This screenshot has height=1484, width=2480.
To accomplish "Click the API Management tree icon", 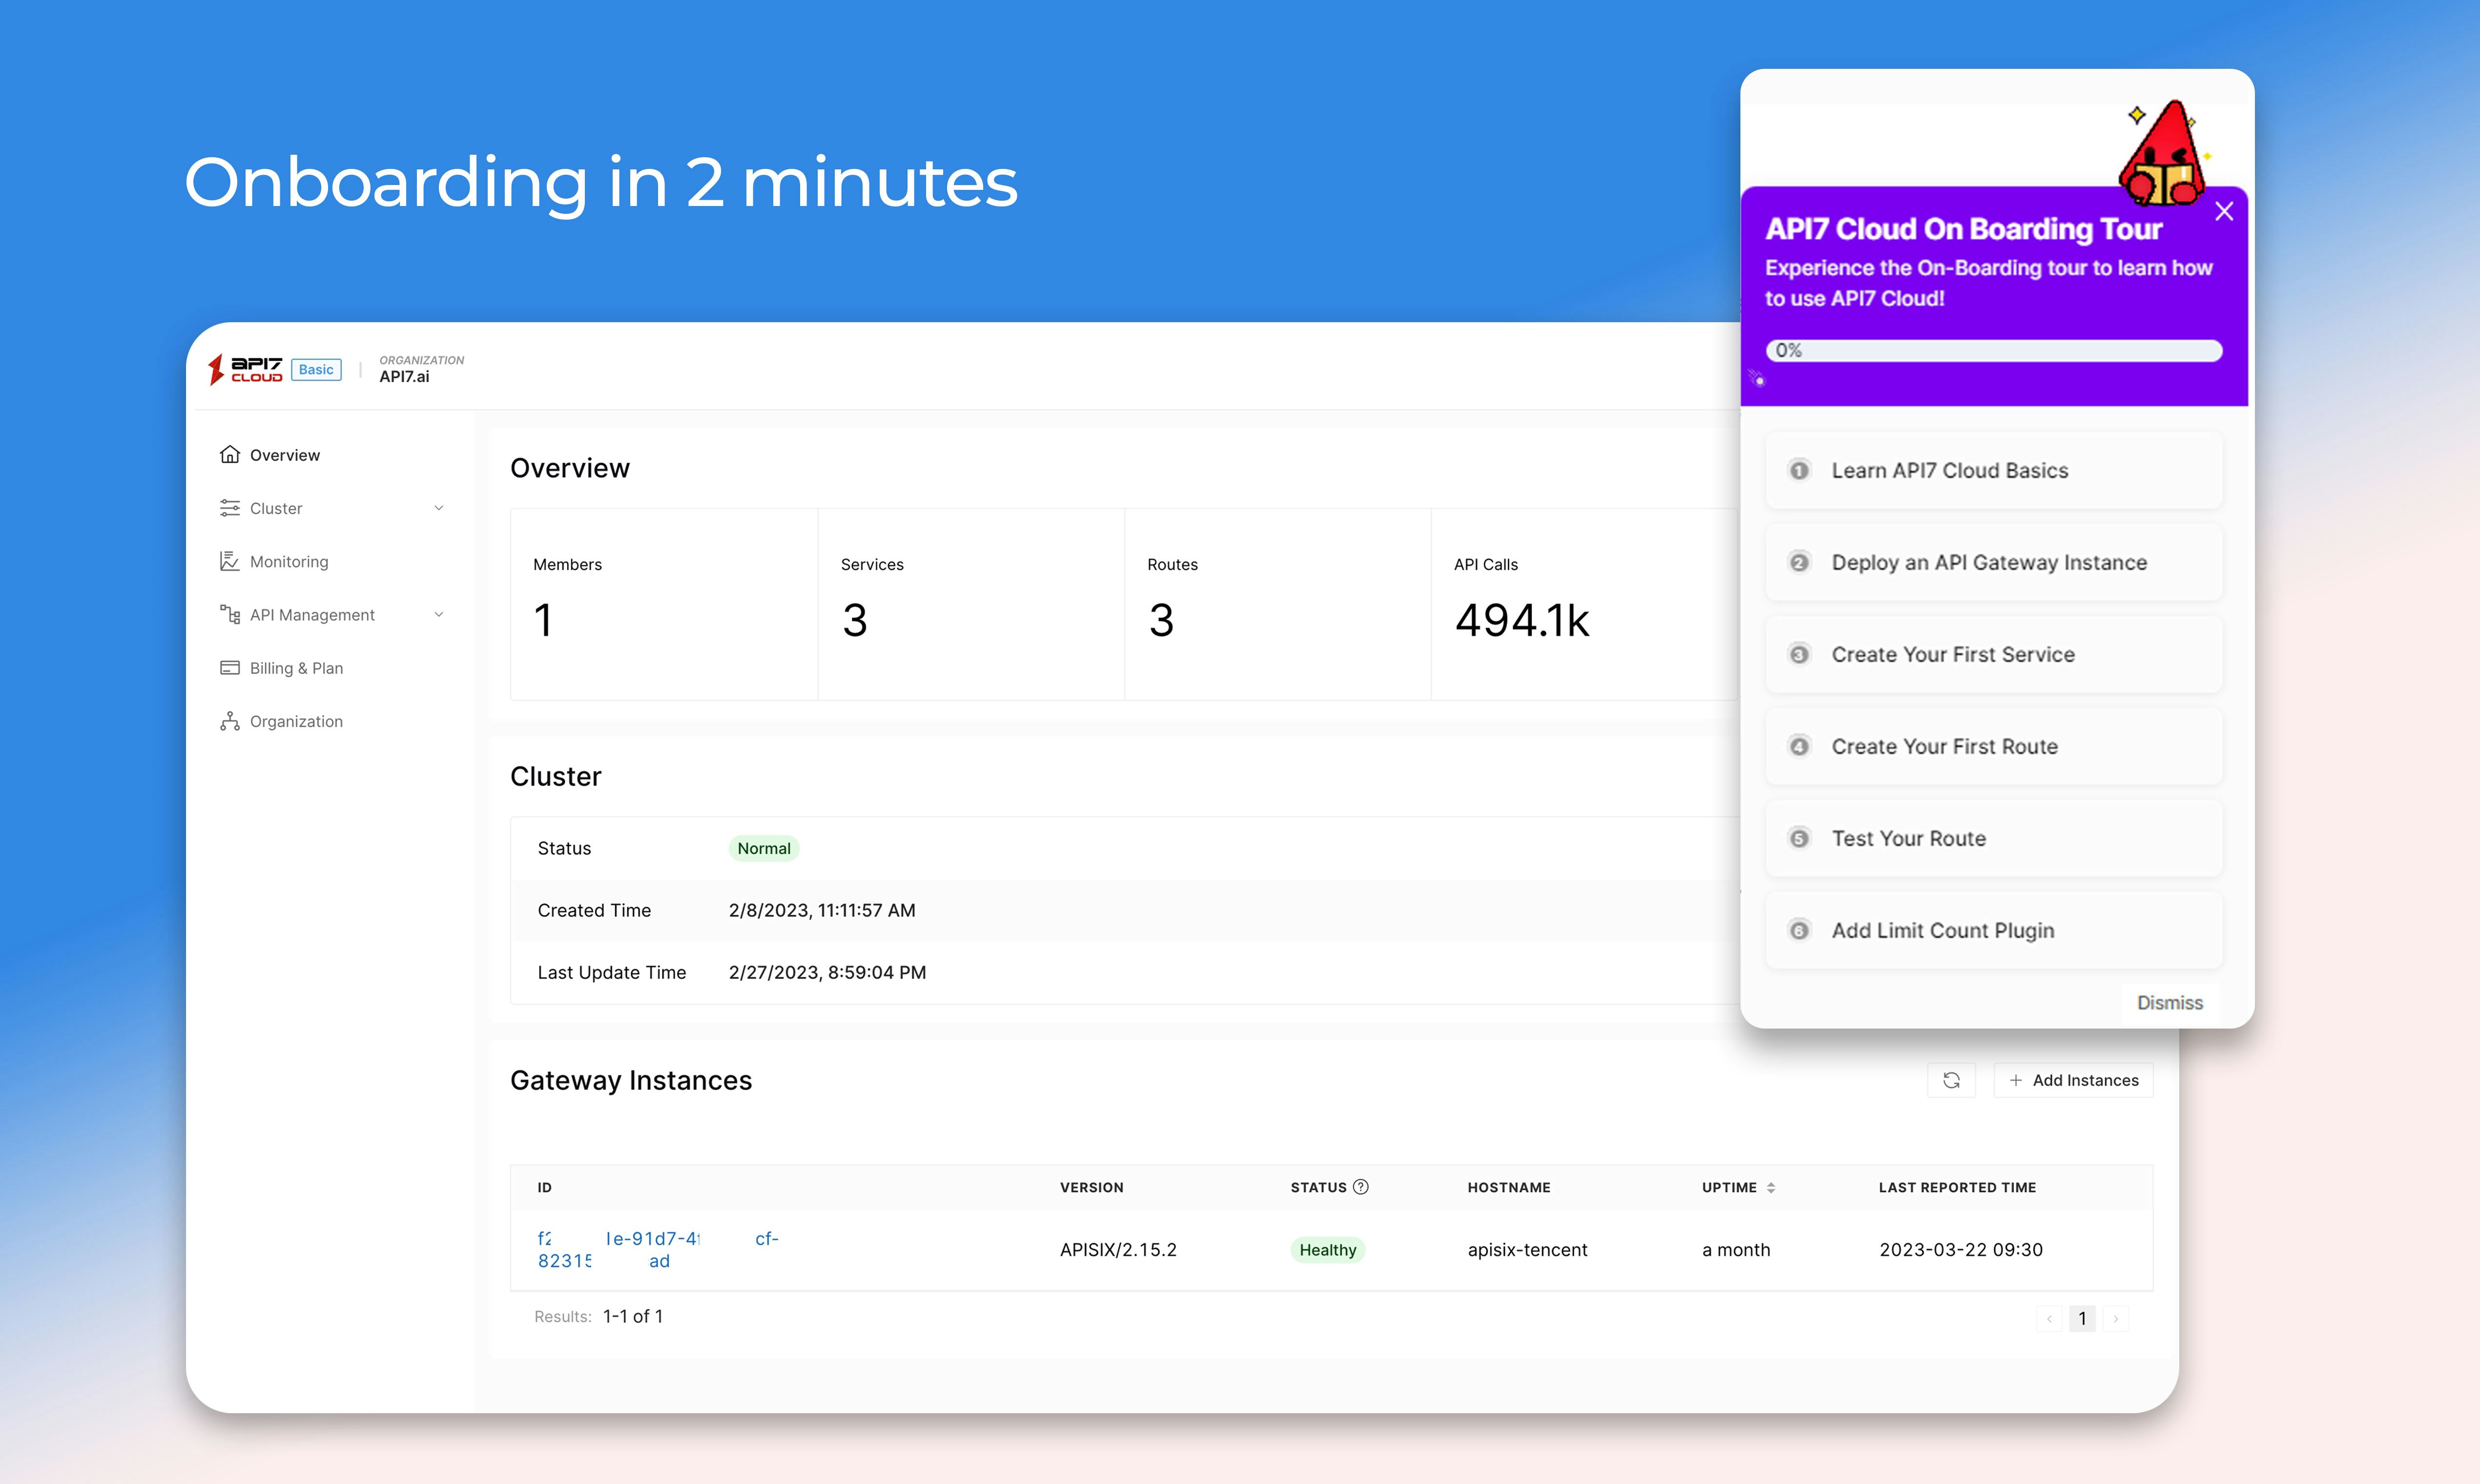I will click(230, 615).
